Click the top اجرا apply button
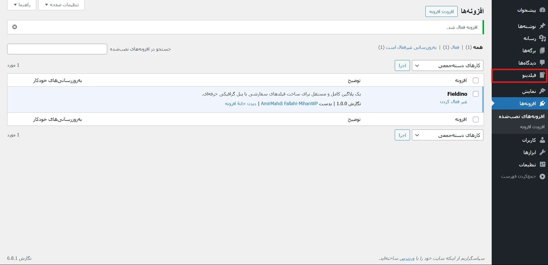548x265 pixels. (402, 65)
